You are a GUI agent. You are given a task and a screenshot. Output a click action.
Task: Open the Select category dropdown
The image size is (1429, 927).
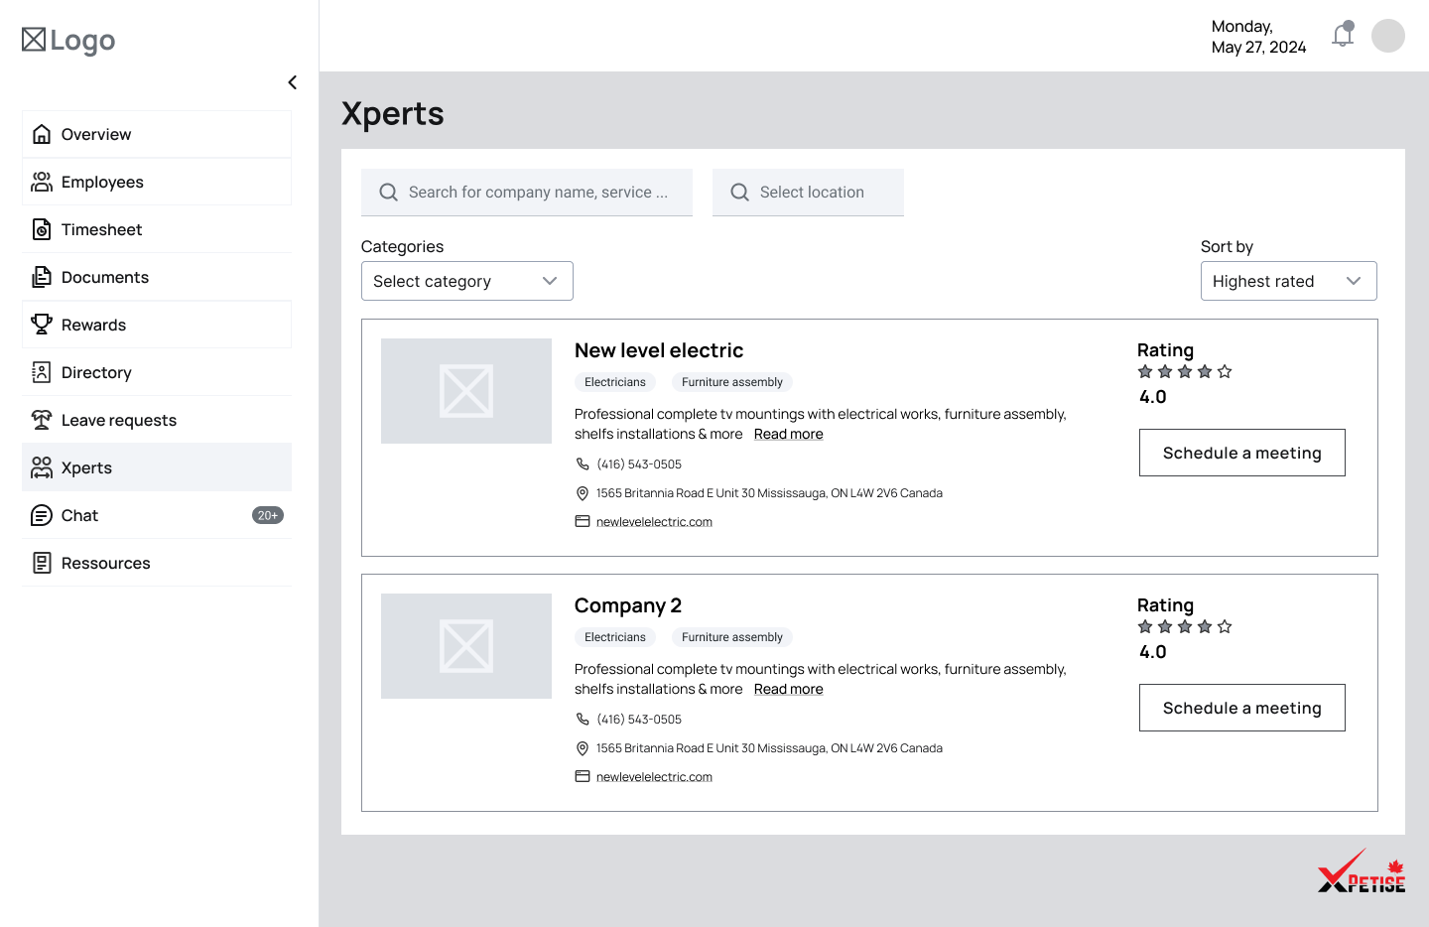[466, 281]
